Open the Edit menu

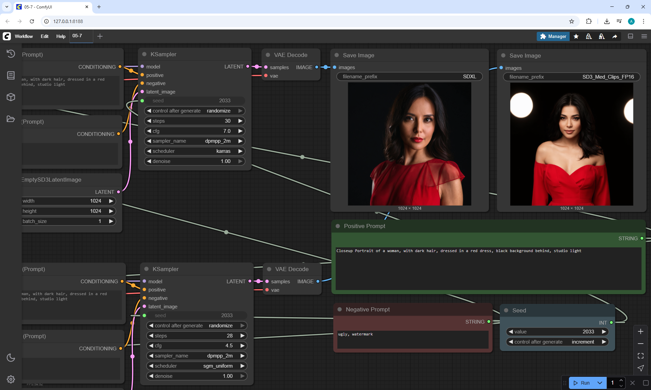44,36
